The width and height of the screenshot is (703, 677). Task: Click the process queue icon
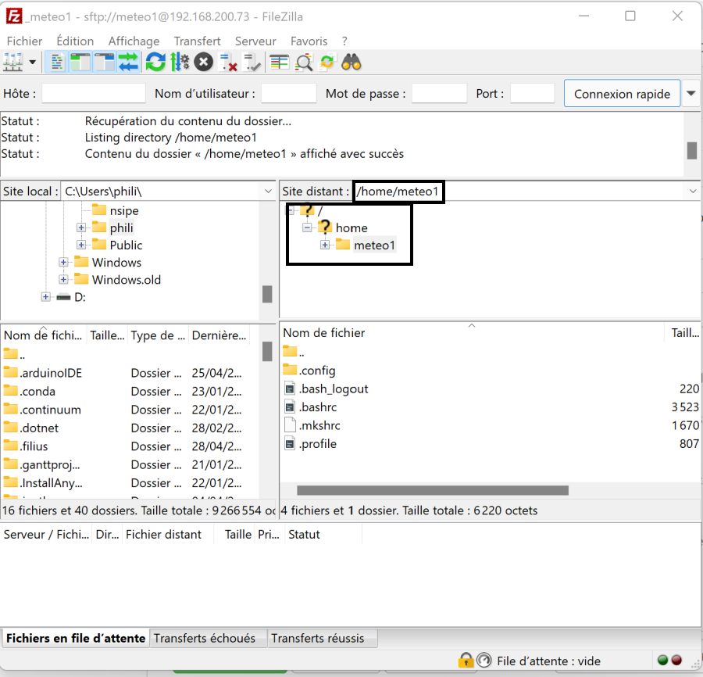point(180,62)
